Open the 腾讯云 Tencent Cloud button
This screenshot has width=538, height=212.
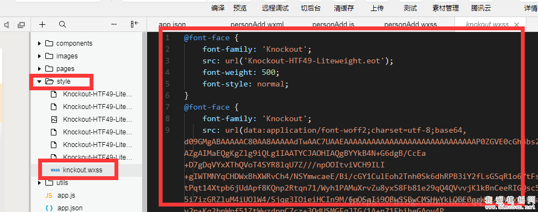click(x=480, y=8)
